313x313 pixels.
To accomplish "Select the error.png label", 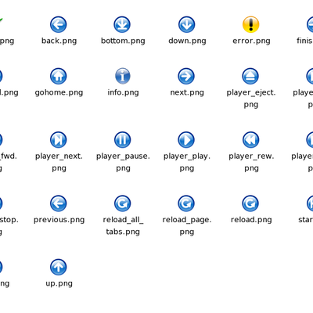I will tap(251, 41).
